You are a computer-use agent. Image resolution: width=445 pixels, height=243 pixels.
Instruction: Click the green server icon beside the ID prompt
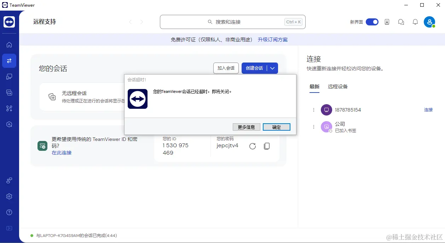[42, 146]
